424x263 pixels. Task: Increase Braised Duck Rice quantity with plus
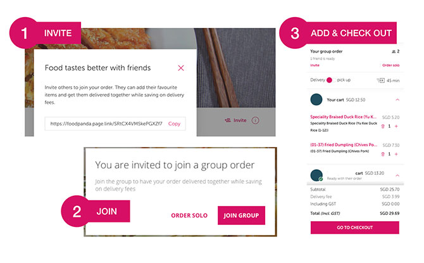396,126
